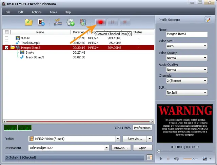The width and height of the screenshot is (217, 165).
Task: Check the 3.m4v file checkbox
Action: coord(6,38)
